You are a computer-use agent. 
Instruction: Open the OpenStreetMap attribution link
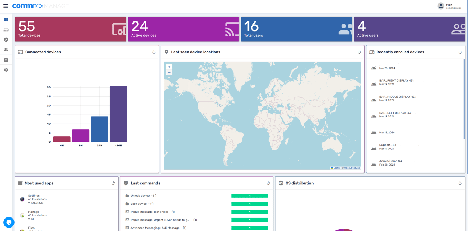[x=352, y=168]
